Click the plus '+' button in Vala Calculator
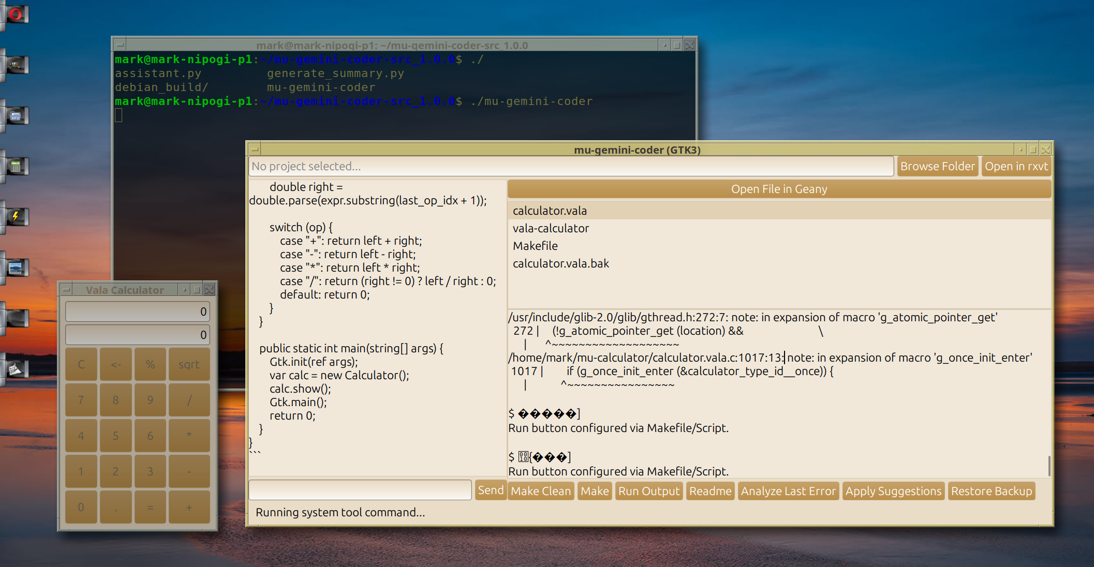This screenshot has width=1094, height=567. (x=189, y=507)
